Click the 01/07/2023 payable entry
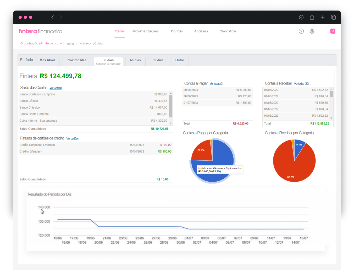This screenshot has height=270, width=354. 217,103
